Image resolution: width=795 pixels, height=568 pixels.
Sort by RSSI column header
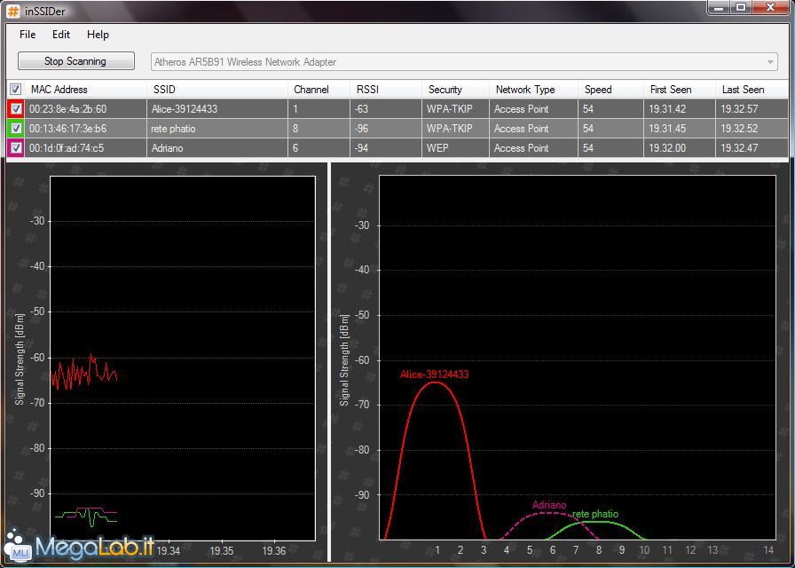pyautogui.click(x=367, y=90)
